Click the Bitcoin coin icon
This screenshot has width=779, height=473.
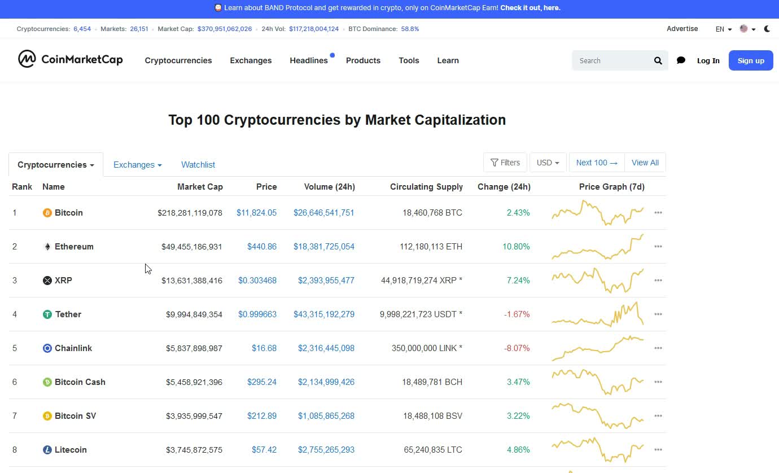pos(47,213)
